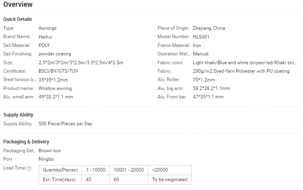The width and height of the screenshot is (303, 190).
Task: Click the truncated 'Operation Met...' label
Action: 173,54
